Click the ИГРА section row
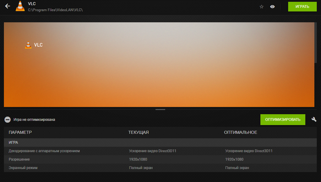The image size is (321, 182). coord(160,143)
